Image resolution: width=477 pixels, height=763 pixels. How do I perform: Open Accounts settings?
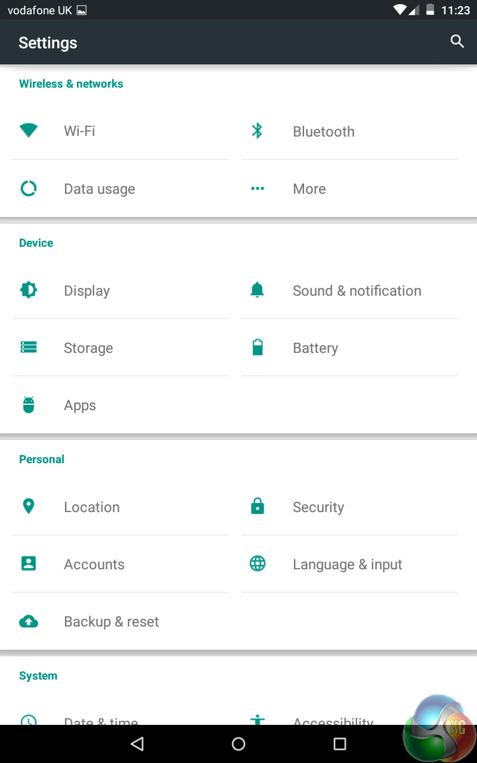click(x=94, y=565)
